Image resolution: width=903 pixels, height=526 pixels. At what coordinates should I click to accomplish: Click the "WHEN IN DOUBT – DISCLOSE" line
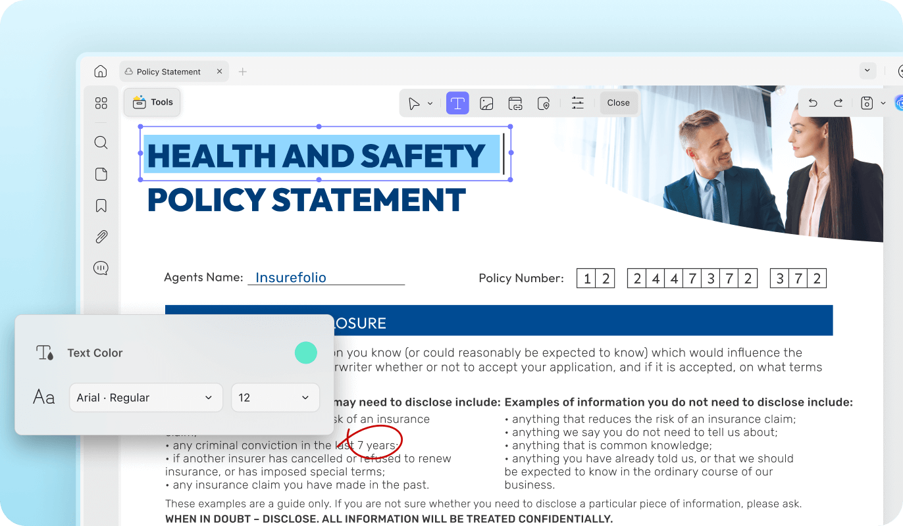pos(389,519)
